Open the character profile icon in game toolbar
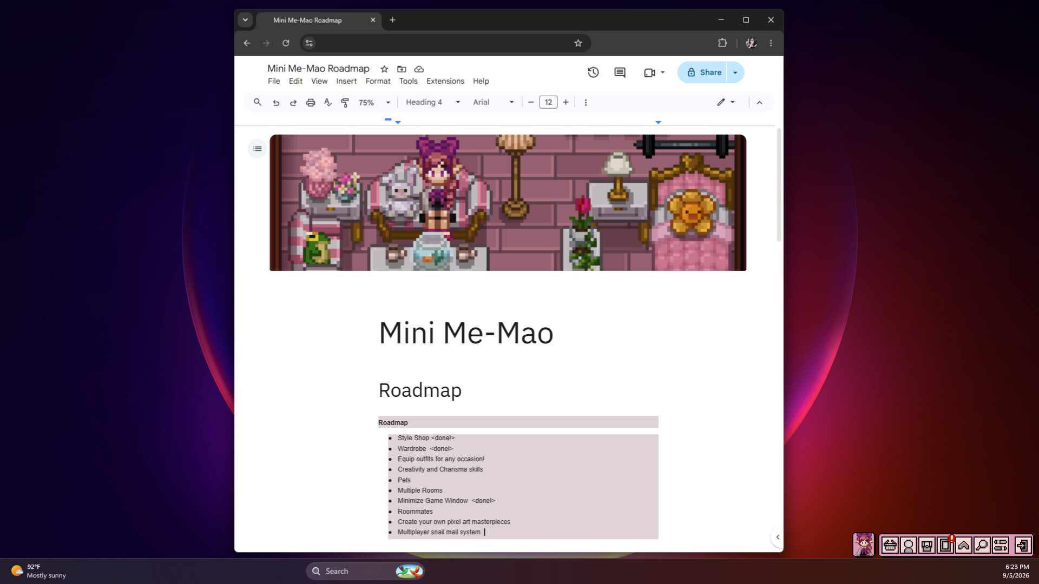Viewport: 1039px width, 584px height. click(x=909, y=545)
